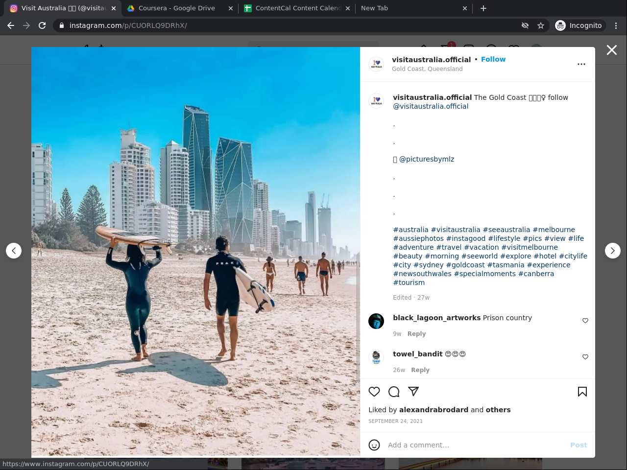The width and height of the screenshot is (627, 470).
Task: Open the #tasmania hashtag
Action: tap(506, 265)
